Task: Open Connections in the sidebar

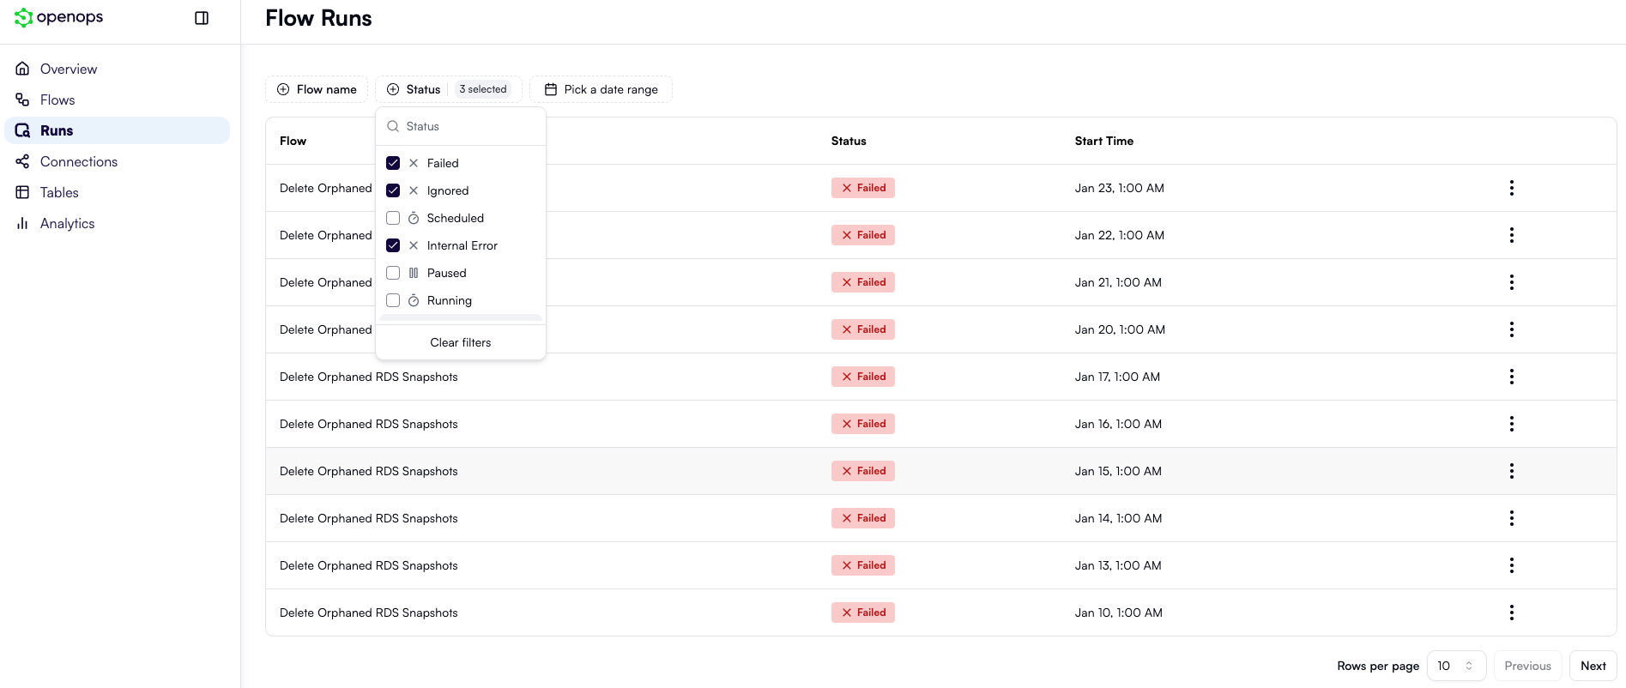Action: pos(118,161)
